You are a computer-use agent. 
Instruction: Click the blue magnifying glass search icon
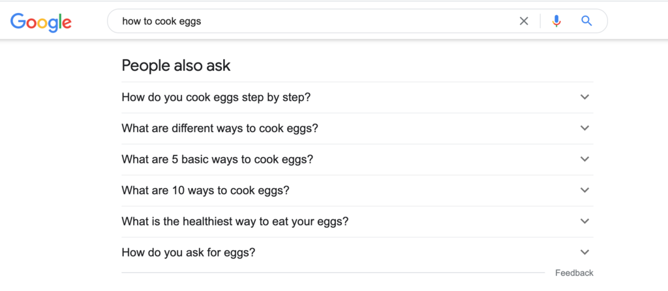pos(586,21)
